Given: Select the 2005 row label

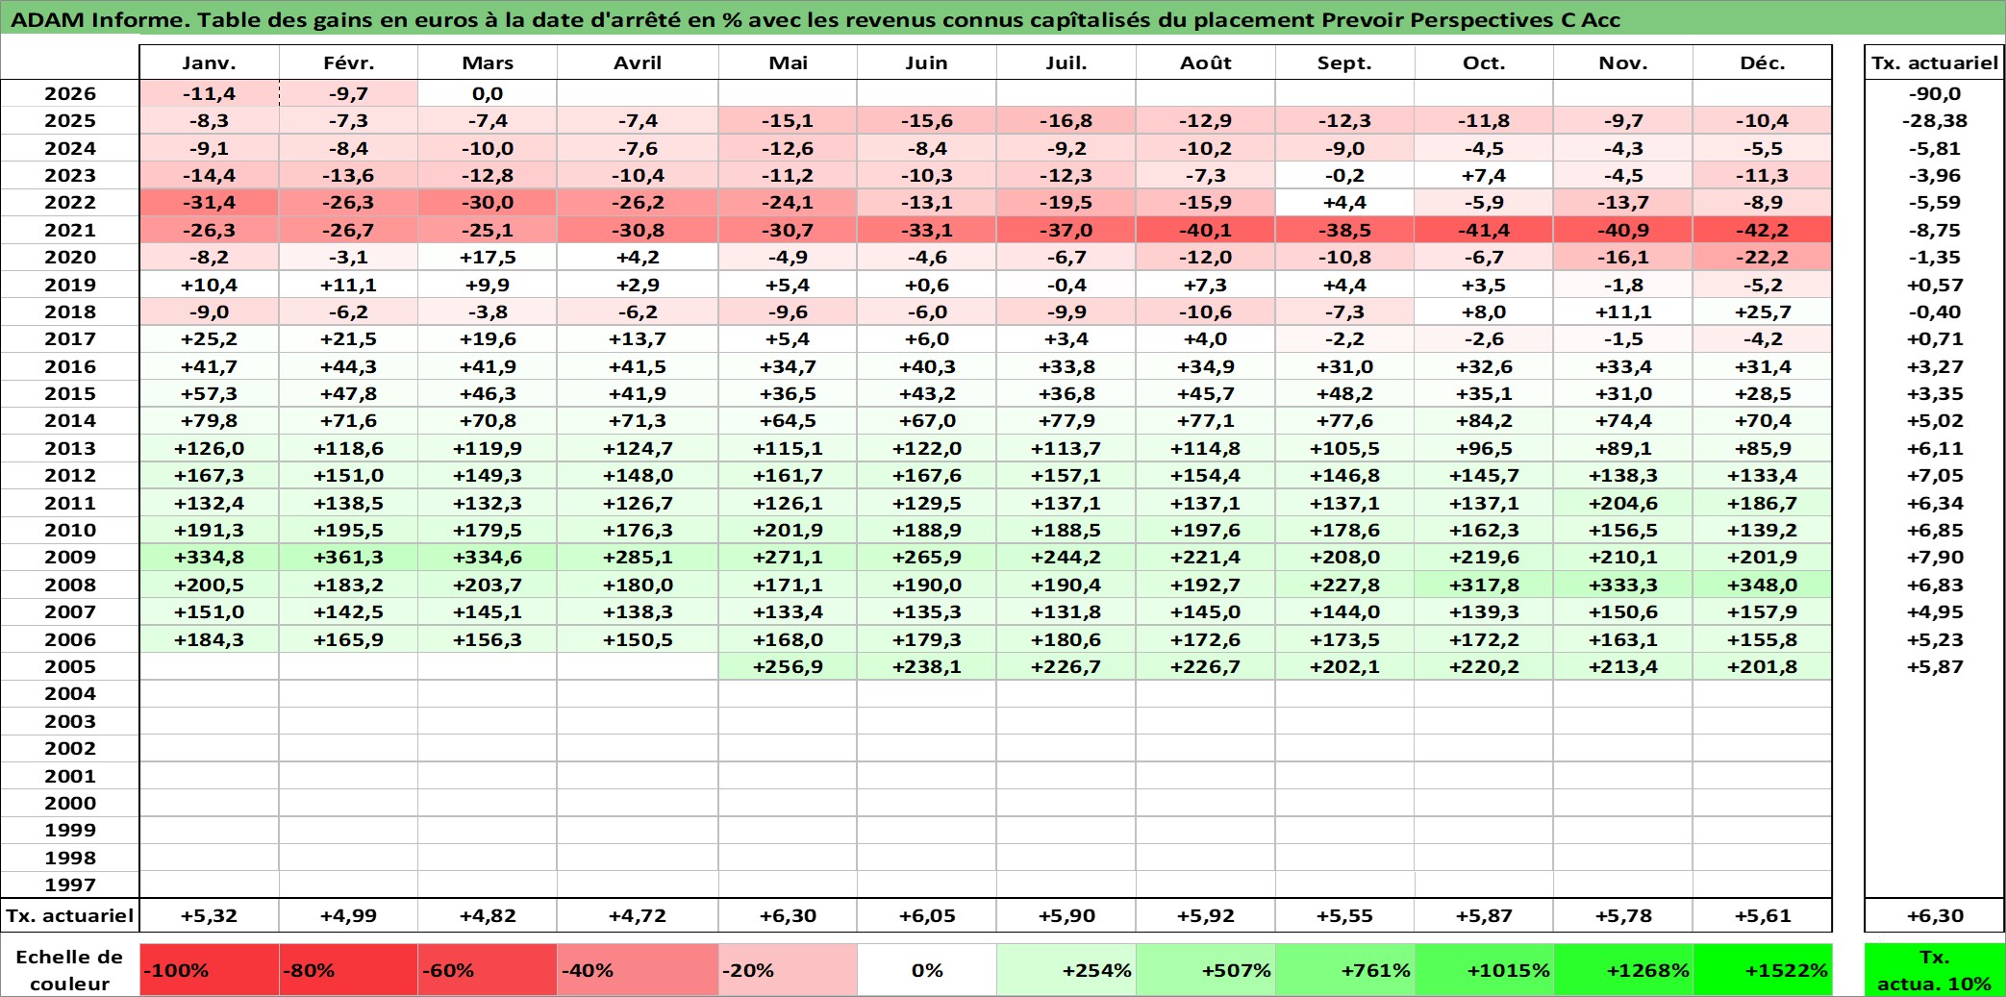Looking at the screenshot, I should pos(70,666).
